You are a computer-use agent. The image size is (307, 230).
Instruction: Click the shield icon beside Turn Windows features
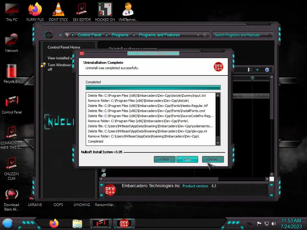pyautogui.click(x=43, y=65)
